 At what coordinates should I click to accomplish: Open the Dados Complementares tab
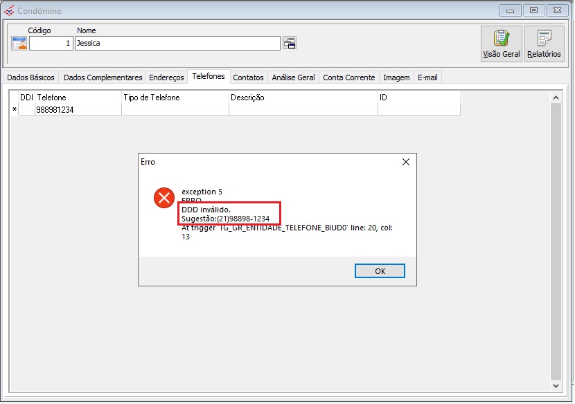[103, 77]
